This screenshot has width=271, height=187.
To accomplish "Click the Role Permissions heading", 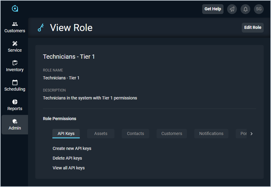I will (59, 119).
